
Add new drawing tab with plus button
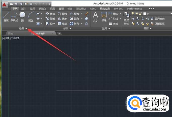(x=59, y=34)
